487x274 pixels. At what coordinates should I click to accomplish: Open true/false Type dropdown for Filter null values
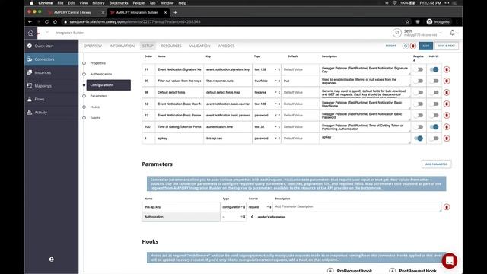(267, 81)
